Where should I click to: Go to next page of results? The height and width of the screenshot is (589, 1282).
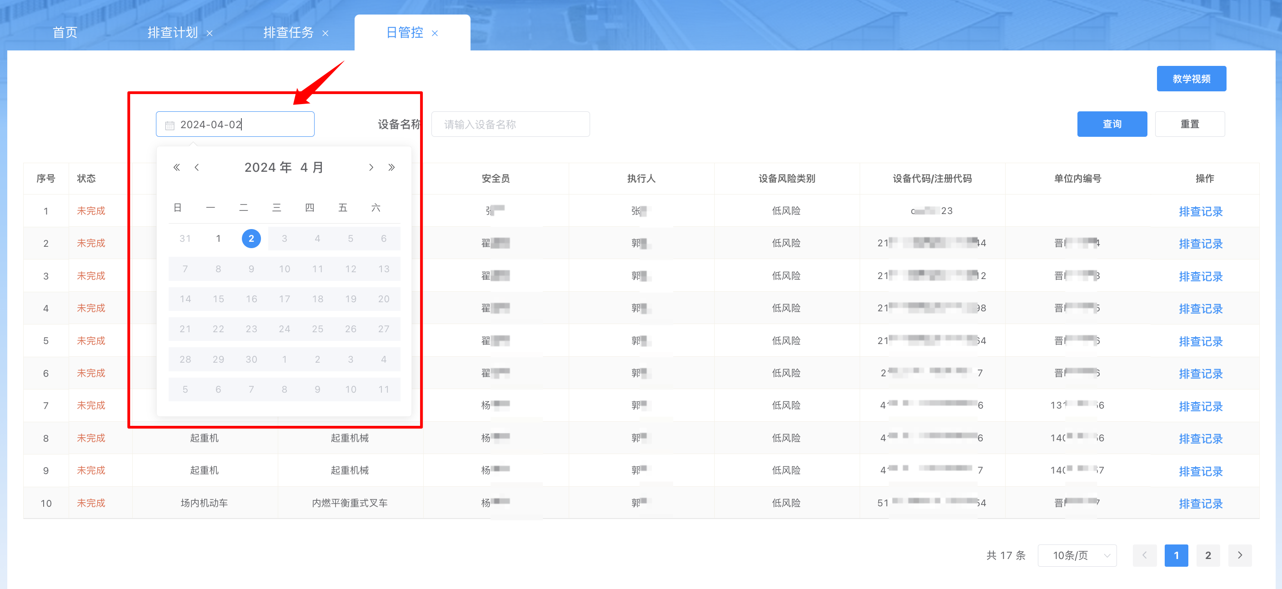1240,555
